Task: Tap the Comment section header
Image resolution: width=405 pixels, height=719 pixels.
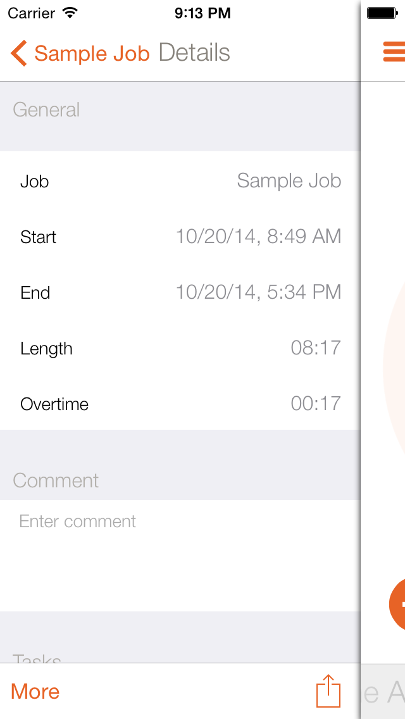Action: coord(56,480)
